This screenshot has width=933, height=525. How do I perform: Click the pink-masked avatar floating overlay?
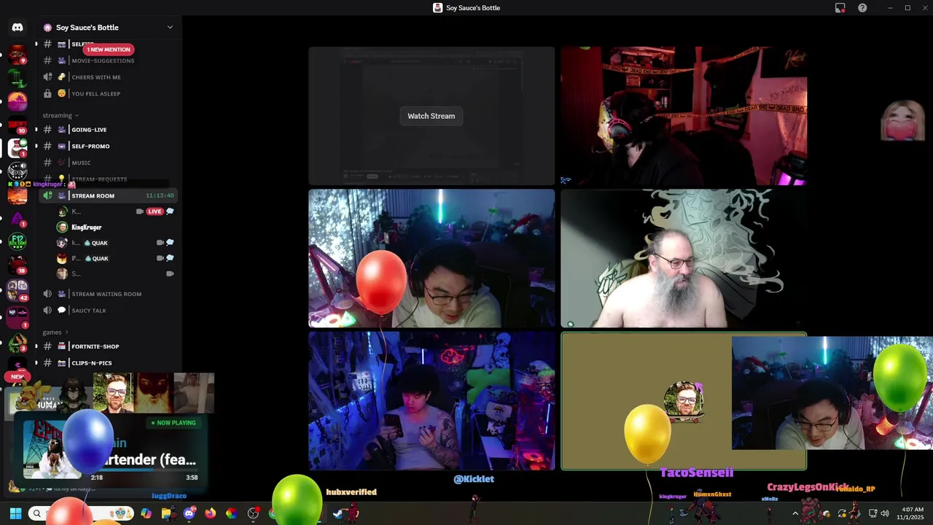(902, 121)
